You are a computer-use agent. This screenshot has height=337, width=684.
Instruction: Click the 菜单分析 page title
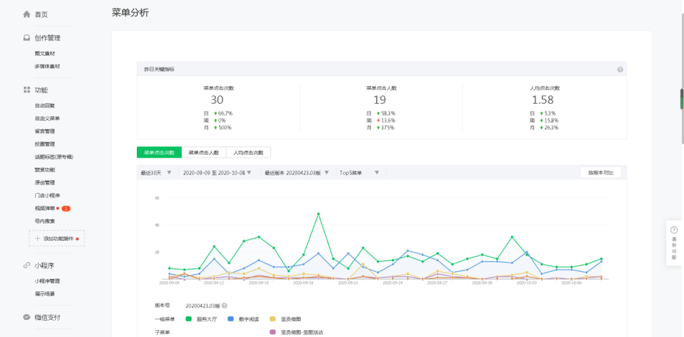point(130,13)
